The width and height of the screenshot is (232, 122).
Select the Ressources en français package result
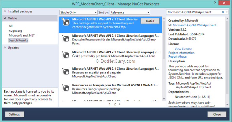(x=110, y=89)
